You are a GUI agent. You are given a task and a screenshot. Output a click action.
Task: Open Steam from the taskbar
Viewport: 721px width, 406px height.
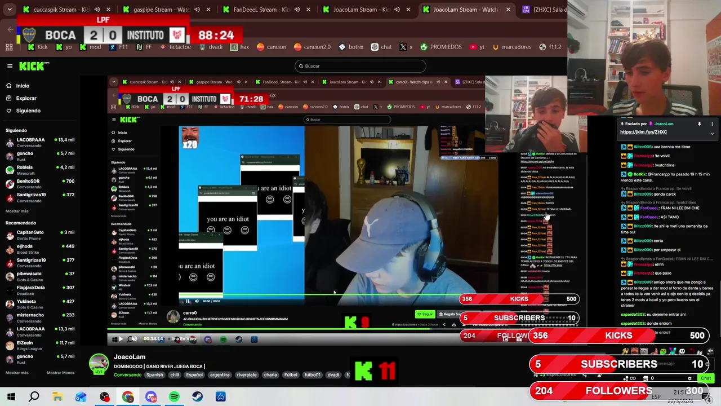pos(197,397)
